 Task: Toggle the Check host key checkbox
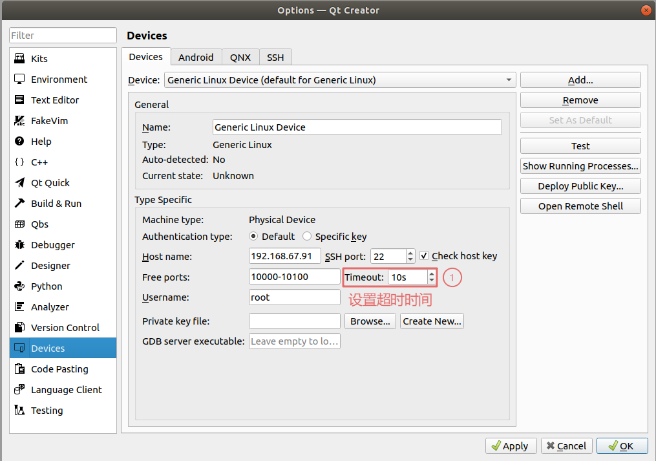click(x=425, y=256)
